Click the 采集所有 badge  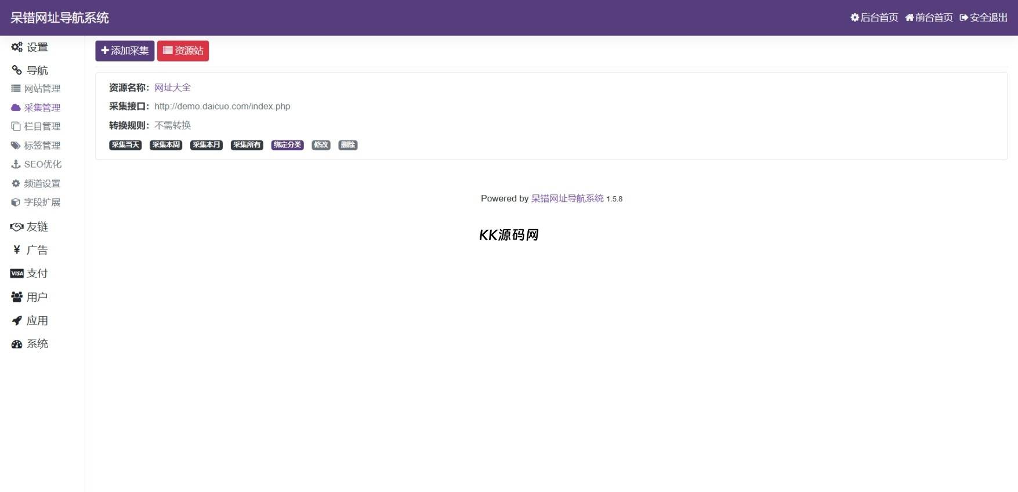(247, 145)
